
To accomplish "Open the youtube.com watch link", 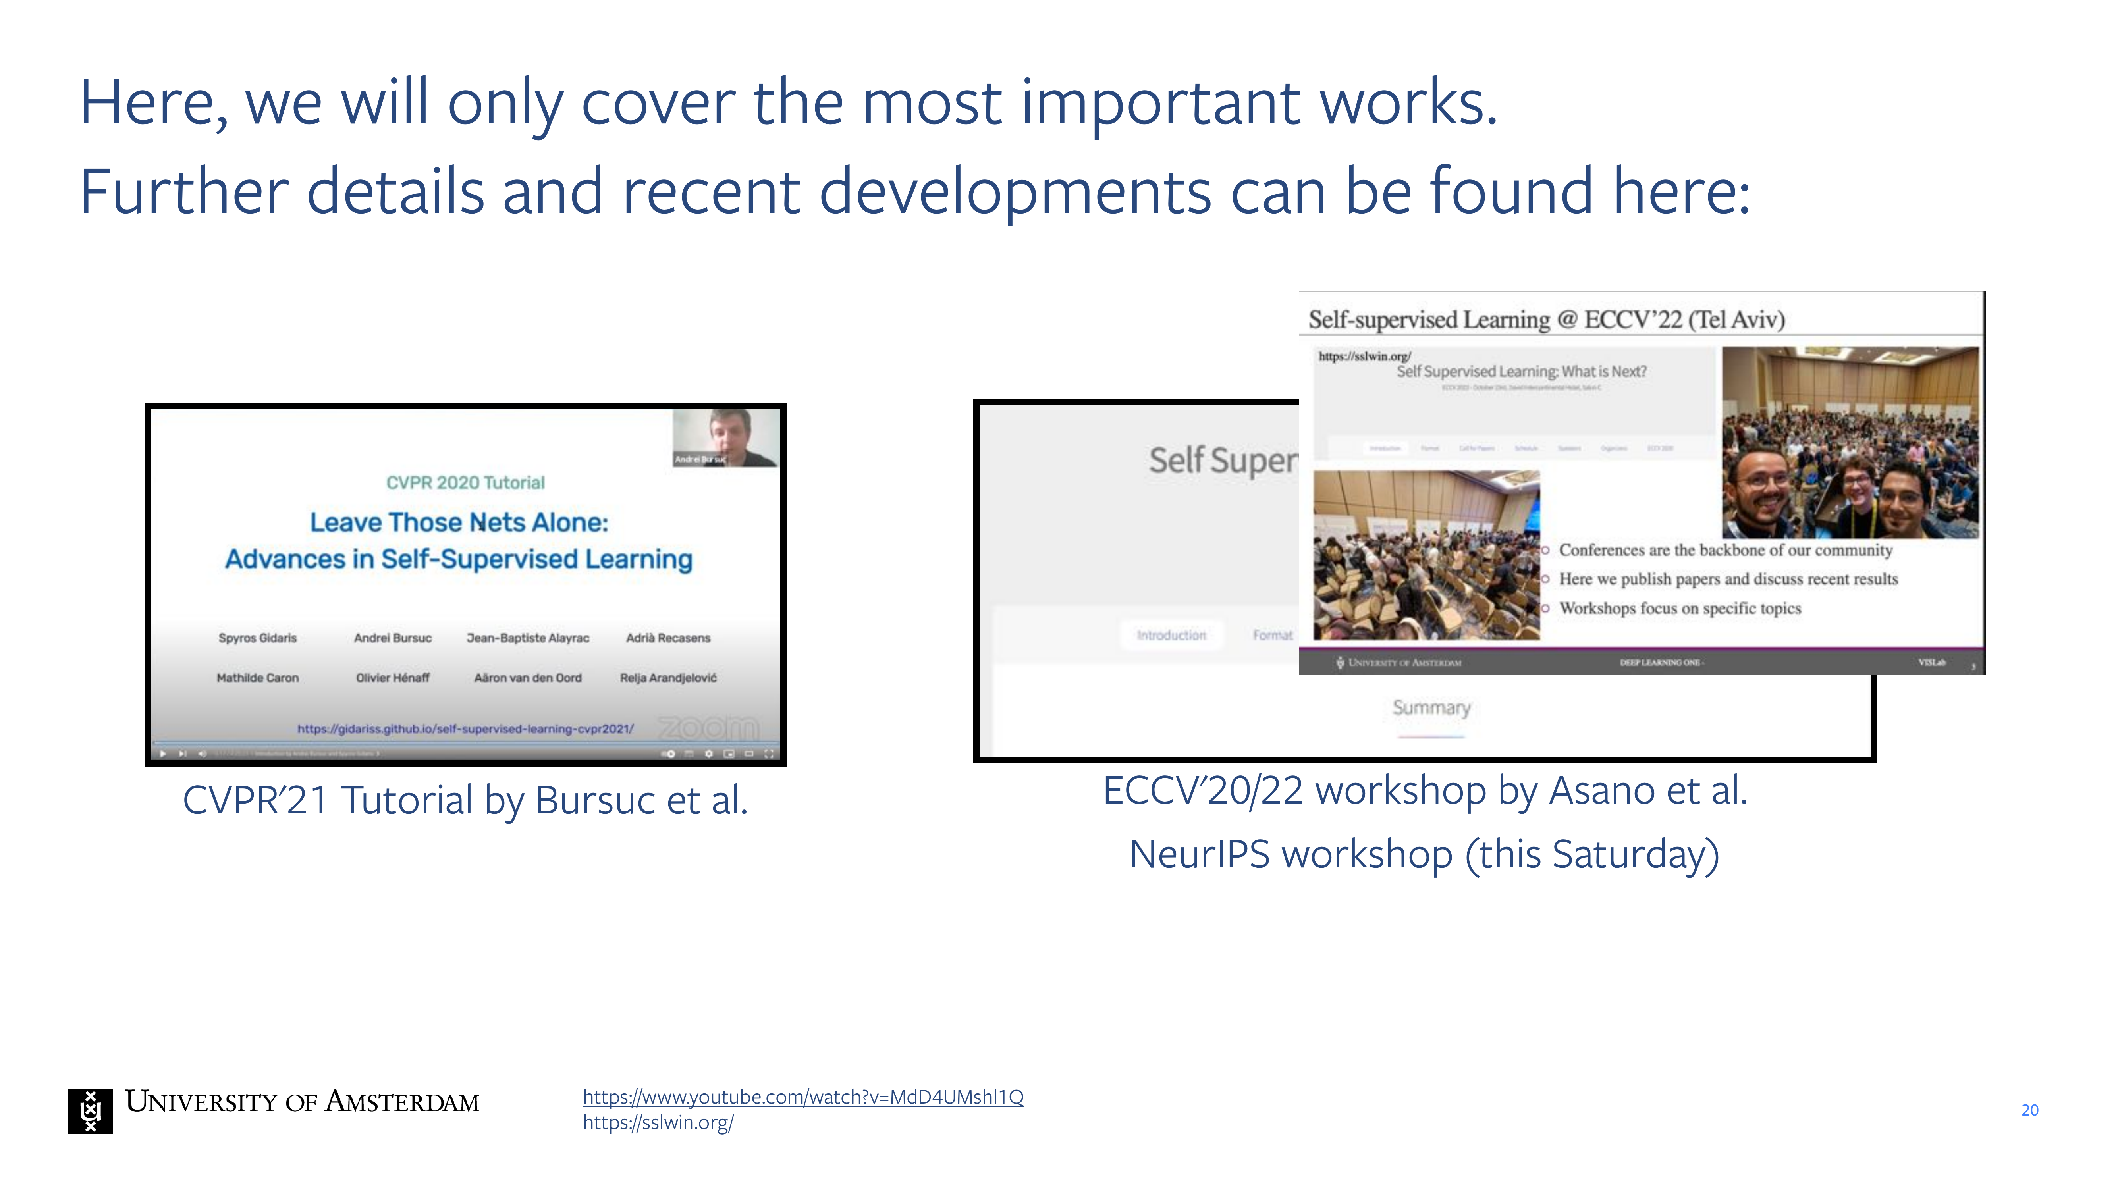I will pos(802,1097).
